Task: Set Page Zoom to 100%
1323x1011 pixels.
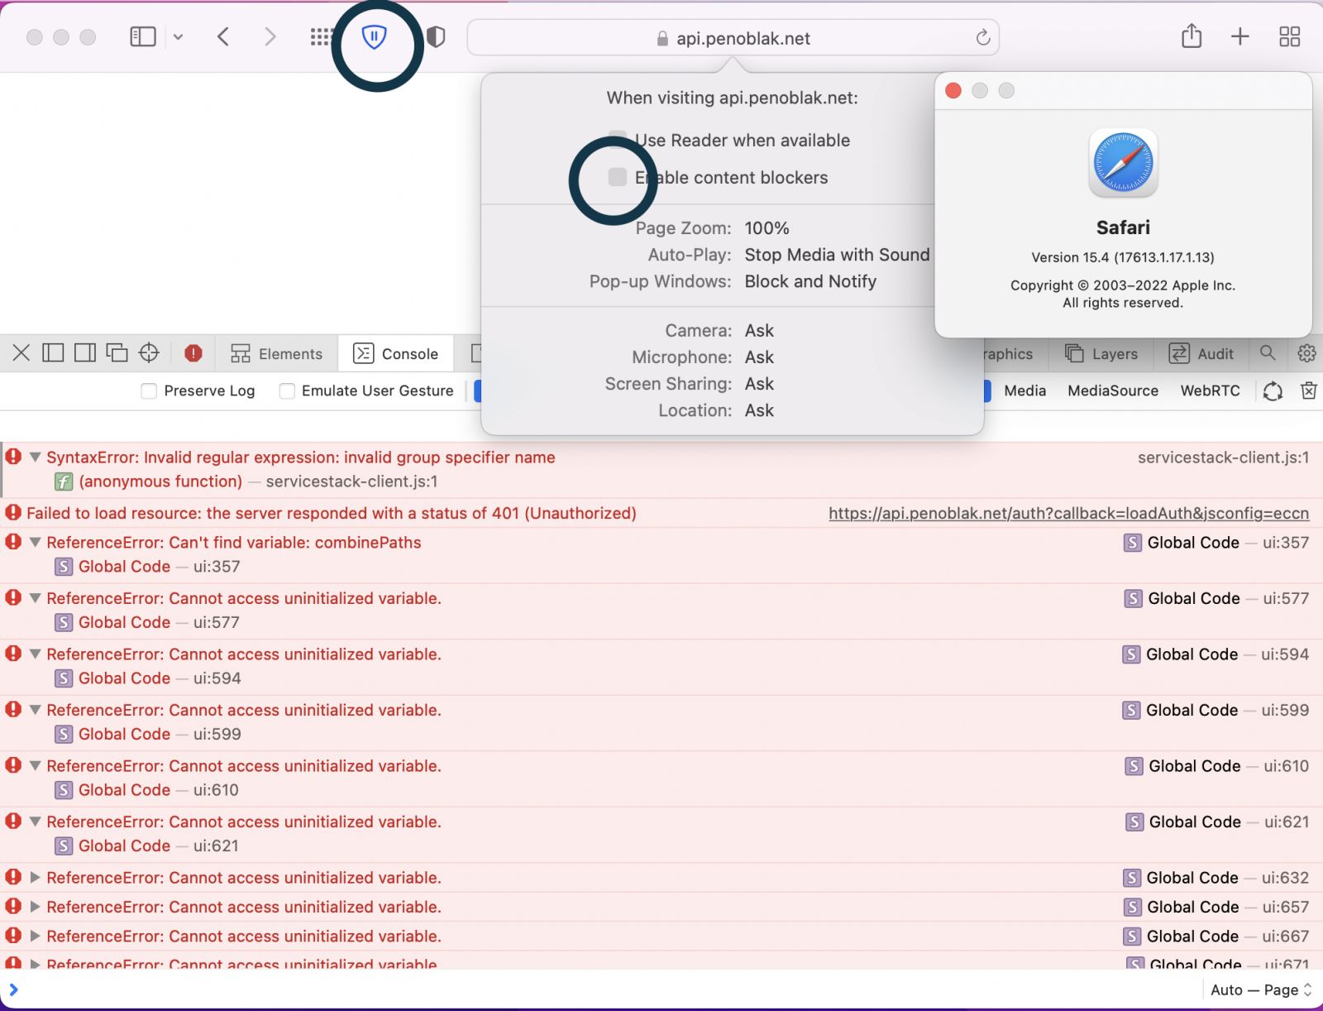Action: pos(767,228)
